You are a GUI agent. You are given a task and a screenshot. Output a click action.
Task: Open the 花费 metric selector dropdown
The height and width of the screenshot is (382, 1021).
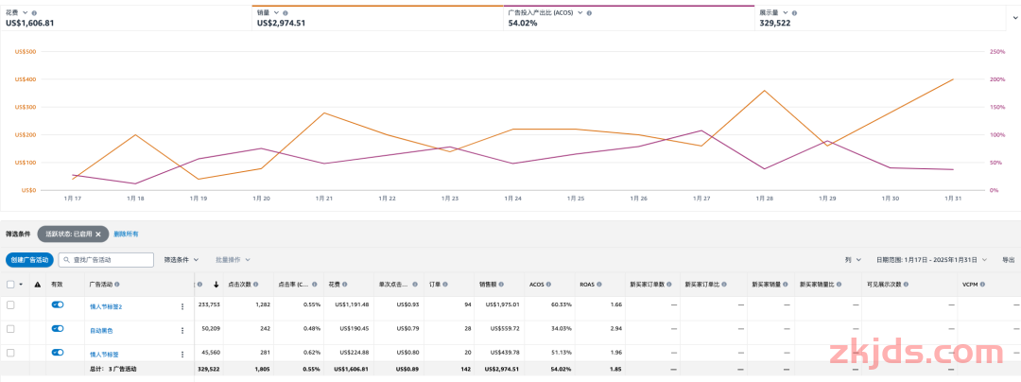pos(26,13)
